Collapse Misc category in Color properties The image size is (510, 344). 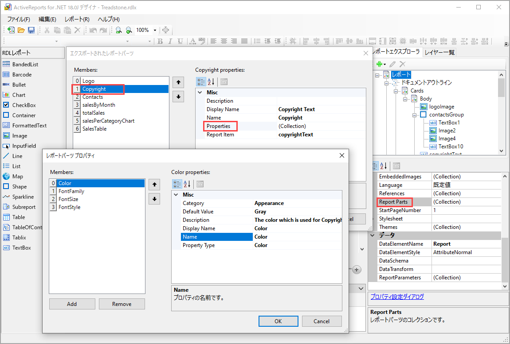(176, 194)
